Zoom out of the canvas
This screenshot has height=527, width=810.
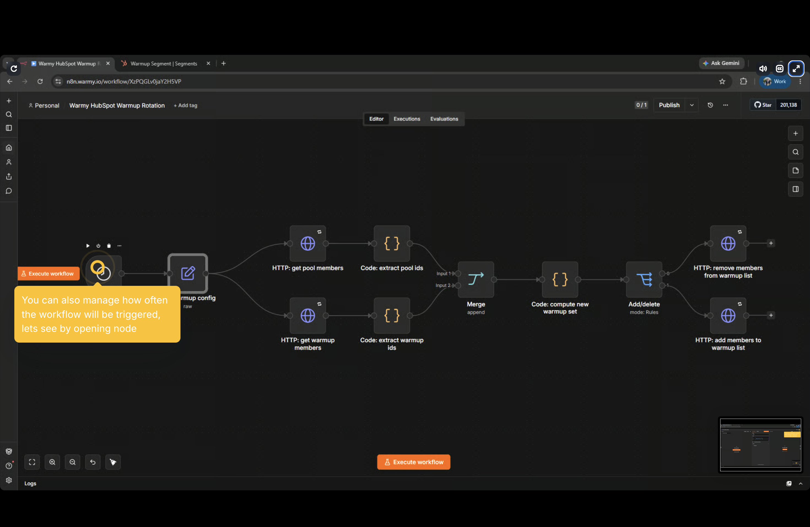coord(72,462)
